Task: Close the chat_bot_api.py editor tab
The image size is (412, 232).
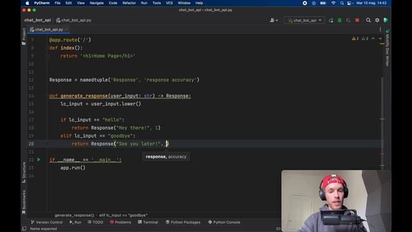Action: pos(67,30)
